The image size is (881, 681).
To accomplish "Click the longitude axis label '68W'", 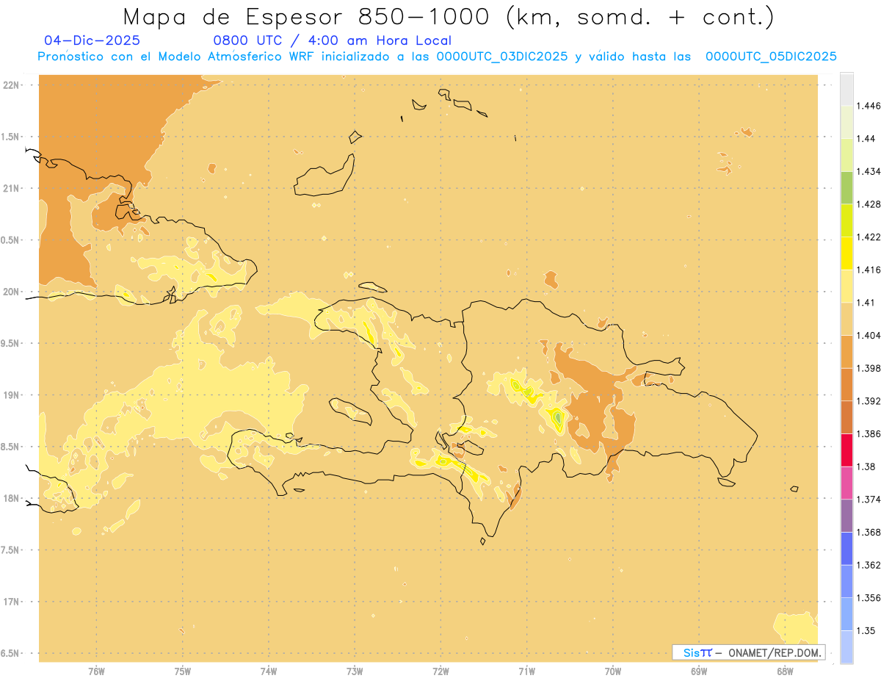I will (x=785, y=671).
